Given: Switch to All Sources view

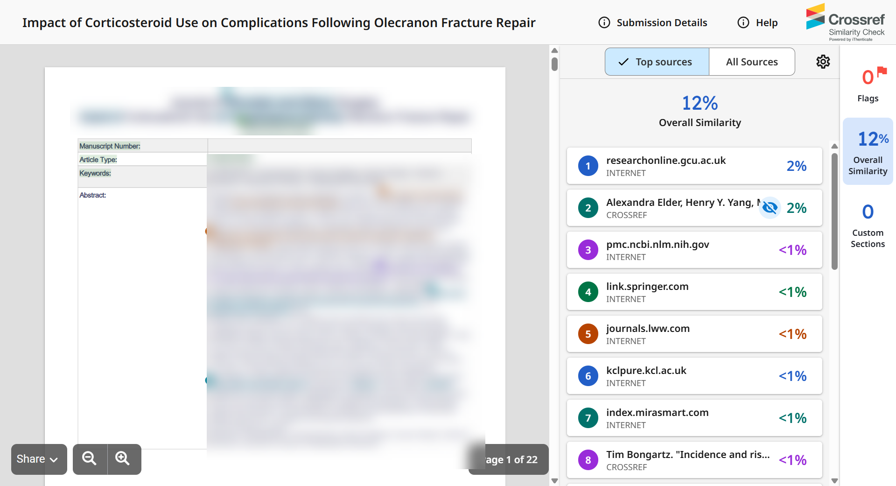Looking at the screenshot, I should pos(752,62).
